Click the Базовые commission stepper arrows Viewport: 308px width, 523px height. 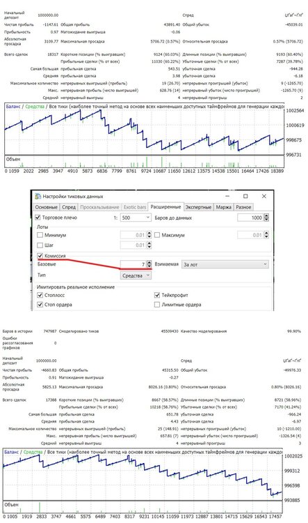[x=149, y=264]
